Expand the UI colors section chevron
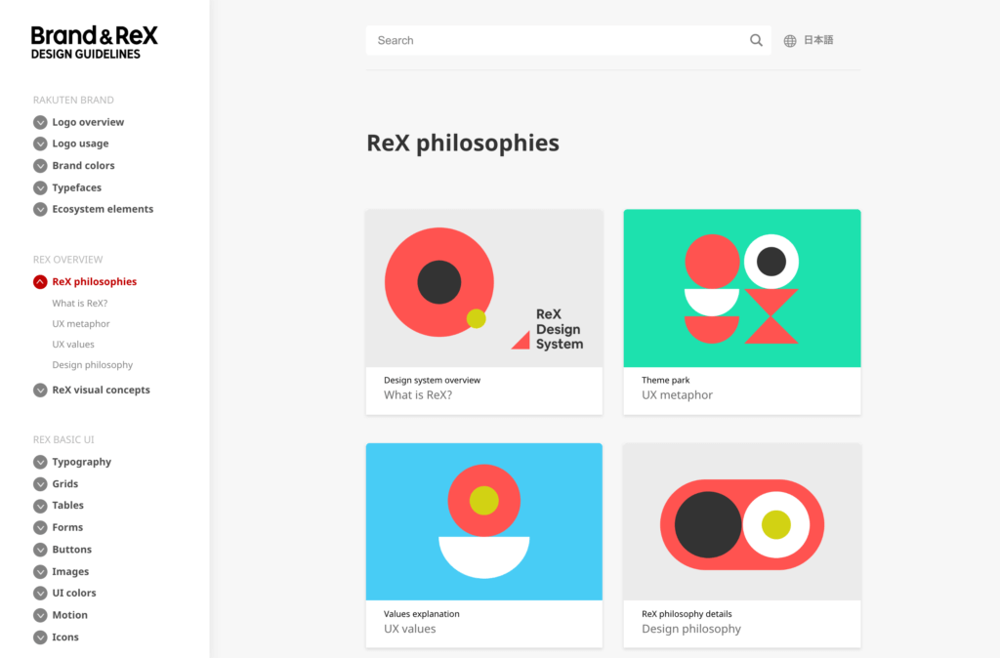The width and height of the screenshot is (1000, 658). click(40, 594)
